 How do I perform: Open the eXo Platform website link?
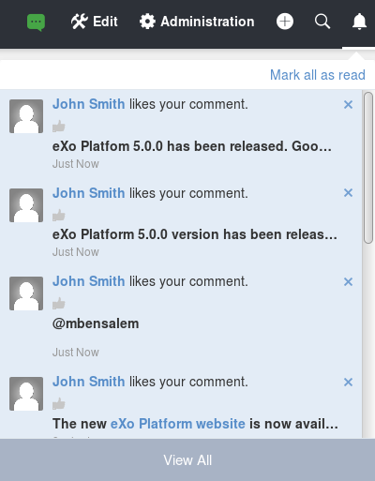(x=178, y=424)
